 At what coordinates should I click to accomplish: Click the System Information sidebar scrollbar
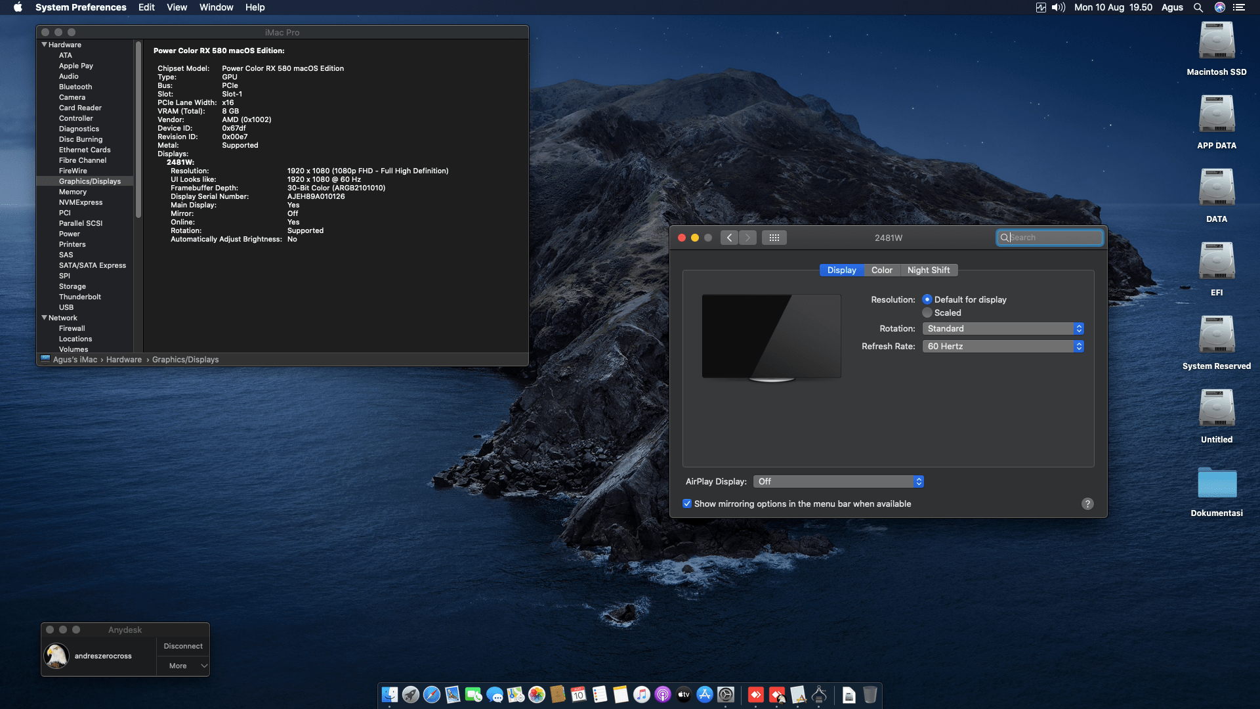point(138,130)
